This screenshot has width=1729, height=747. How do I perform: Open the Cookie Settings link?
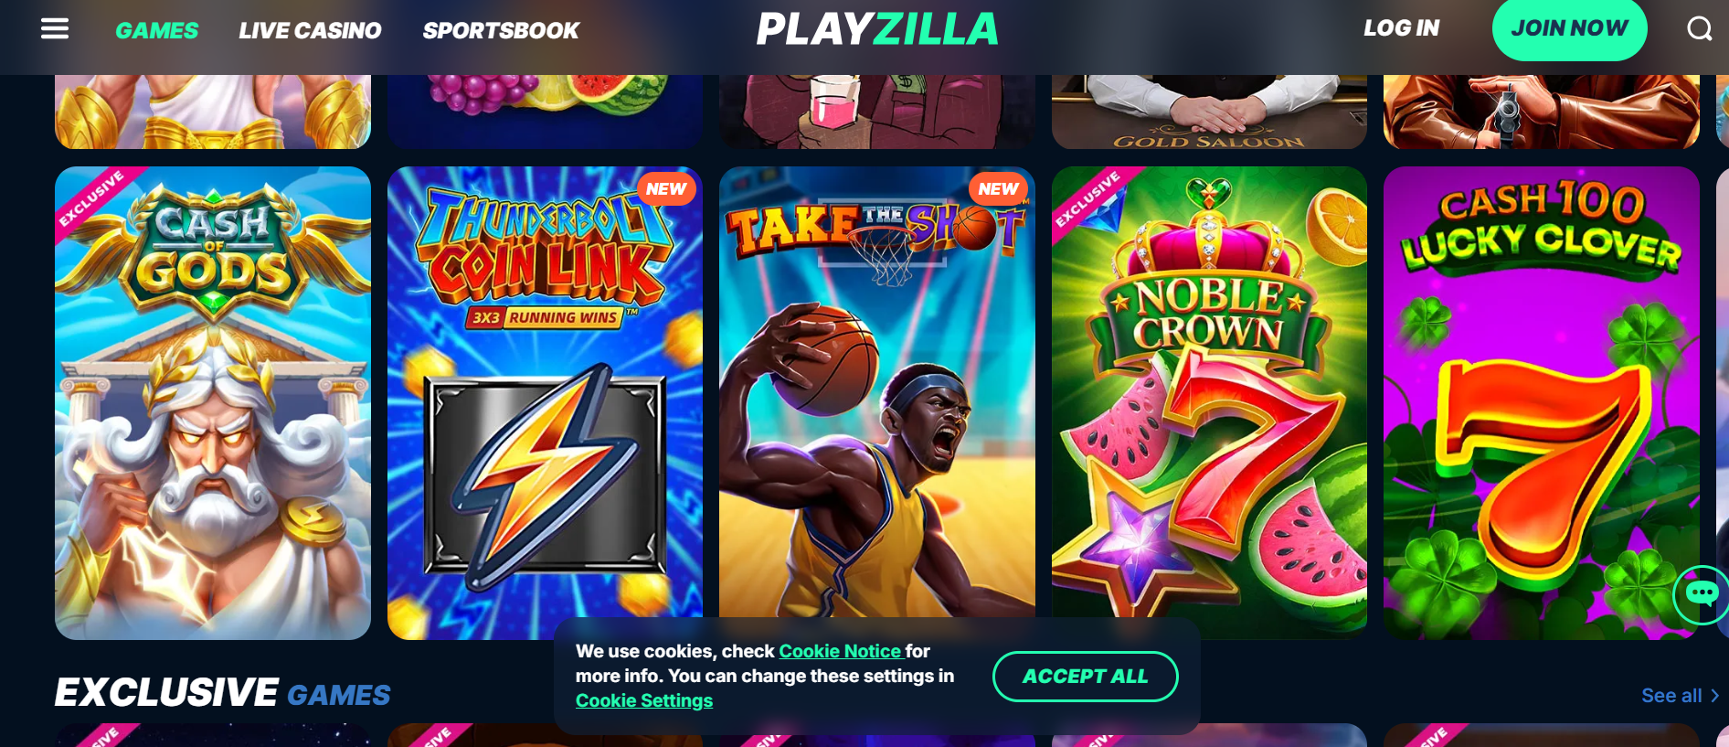(x=644, y=700)
